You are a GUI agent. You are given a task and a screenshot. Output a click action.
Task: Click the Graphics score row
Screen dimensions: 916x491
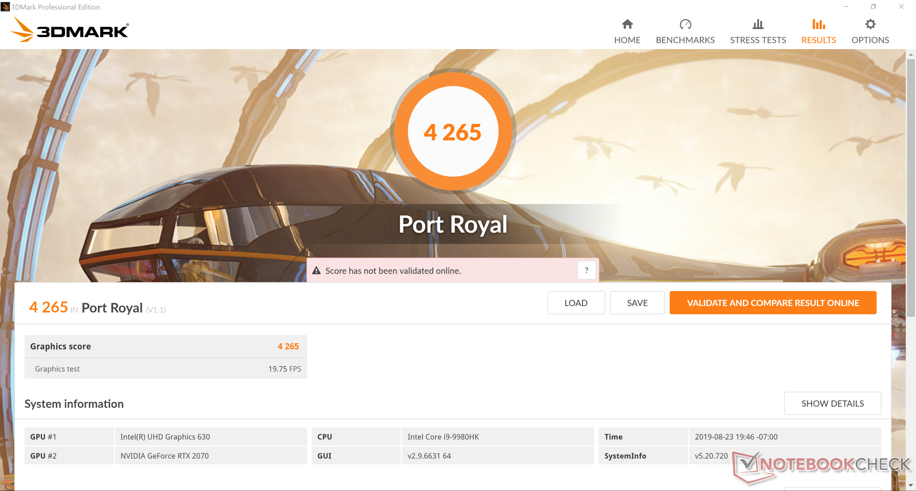pos(166,347)
